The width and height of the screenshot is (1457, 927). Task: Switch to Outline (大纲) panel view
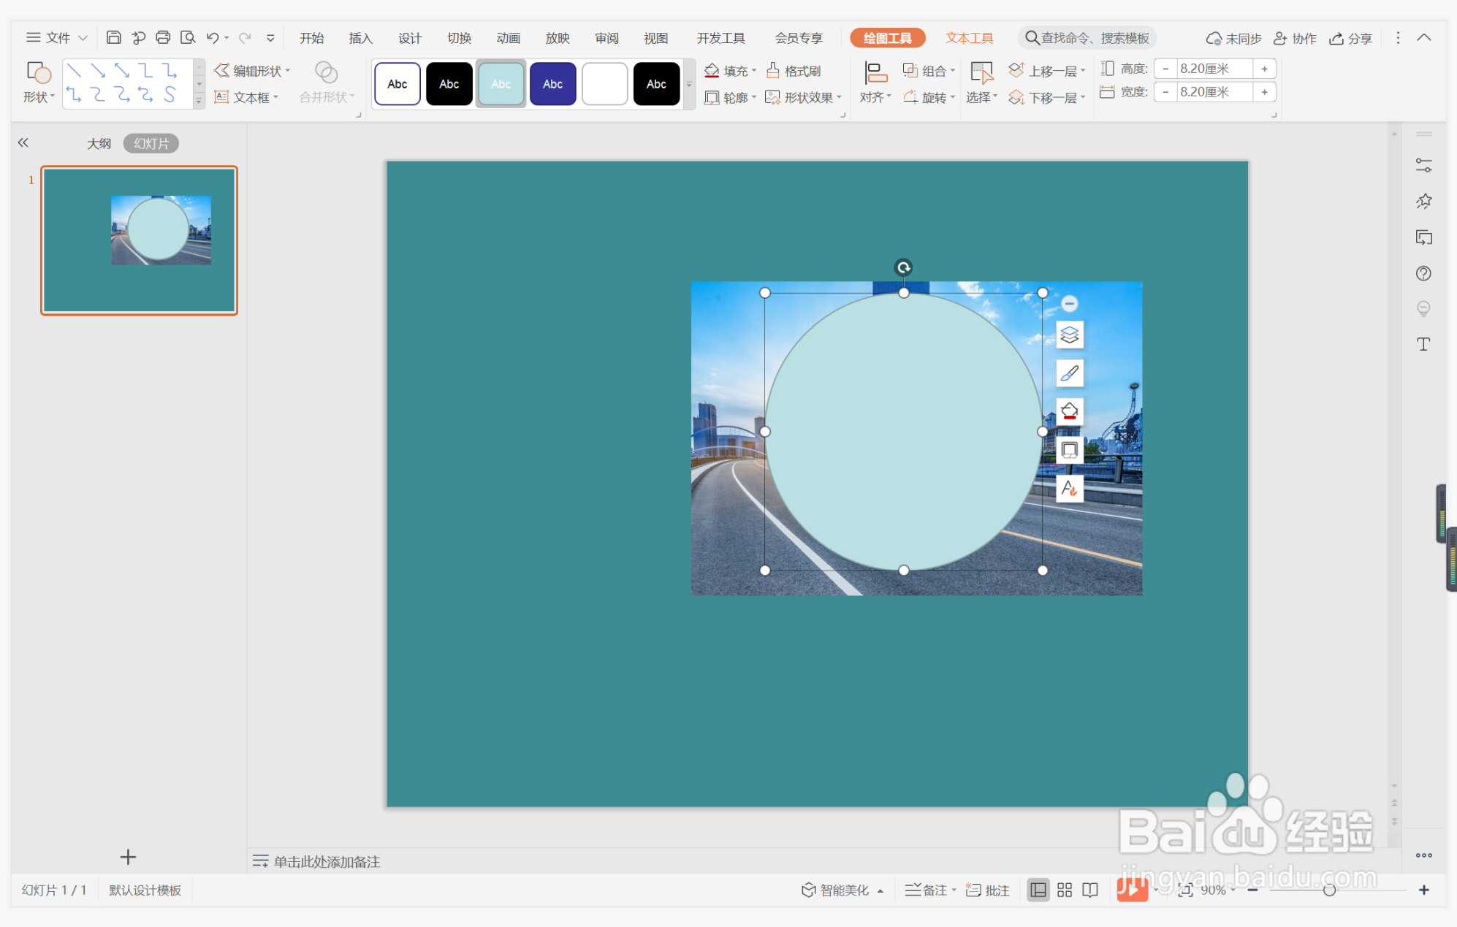(x=99, y=143)
